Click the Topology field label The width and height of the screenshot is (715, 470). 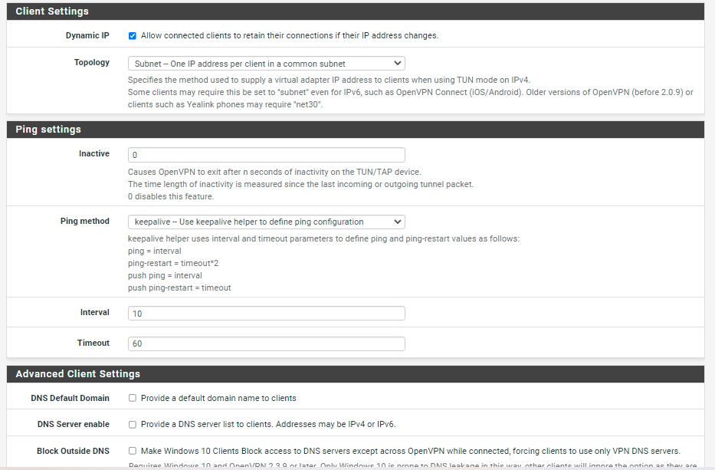[x=92, y=63]
